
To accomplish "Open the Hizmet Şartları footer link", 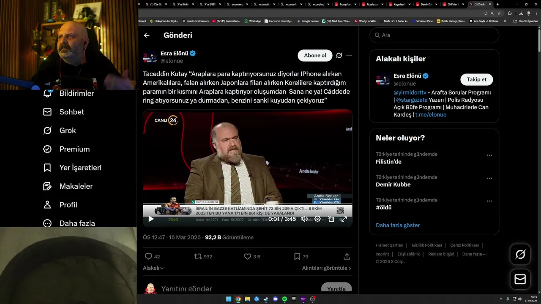I will coord(389,245).
